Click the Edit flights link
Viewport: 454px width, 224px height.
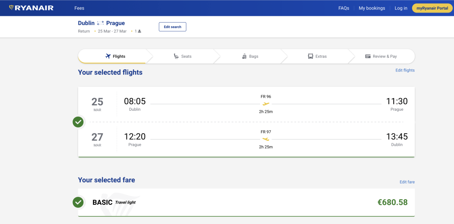coord(405,70)
